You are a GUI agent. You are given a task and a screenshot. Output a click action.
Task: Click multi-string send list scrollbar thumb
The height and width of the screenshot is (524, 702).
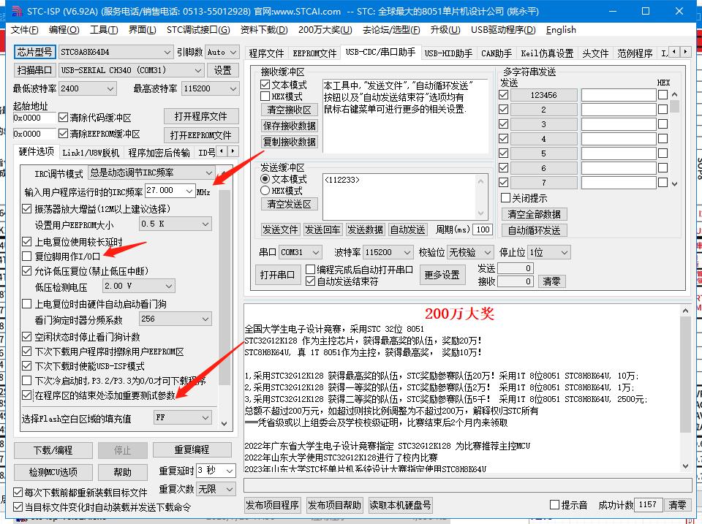pos(674,106)
